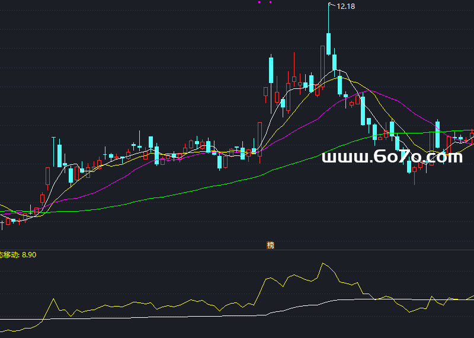This screenshot has width=474, height=338.
Task: Select the tall cyan candle above the watermark's right end
Action: coord(437,135)
